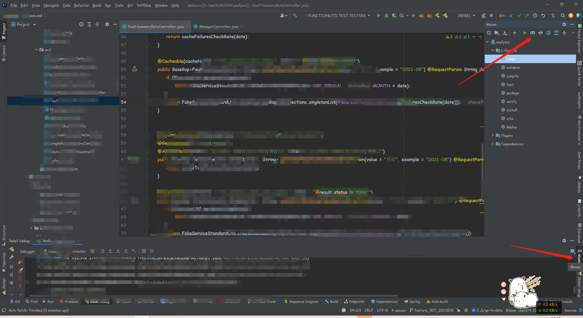Click Reload All Maven Projects icon

coord(489,33)
